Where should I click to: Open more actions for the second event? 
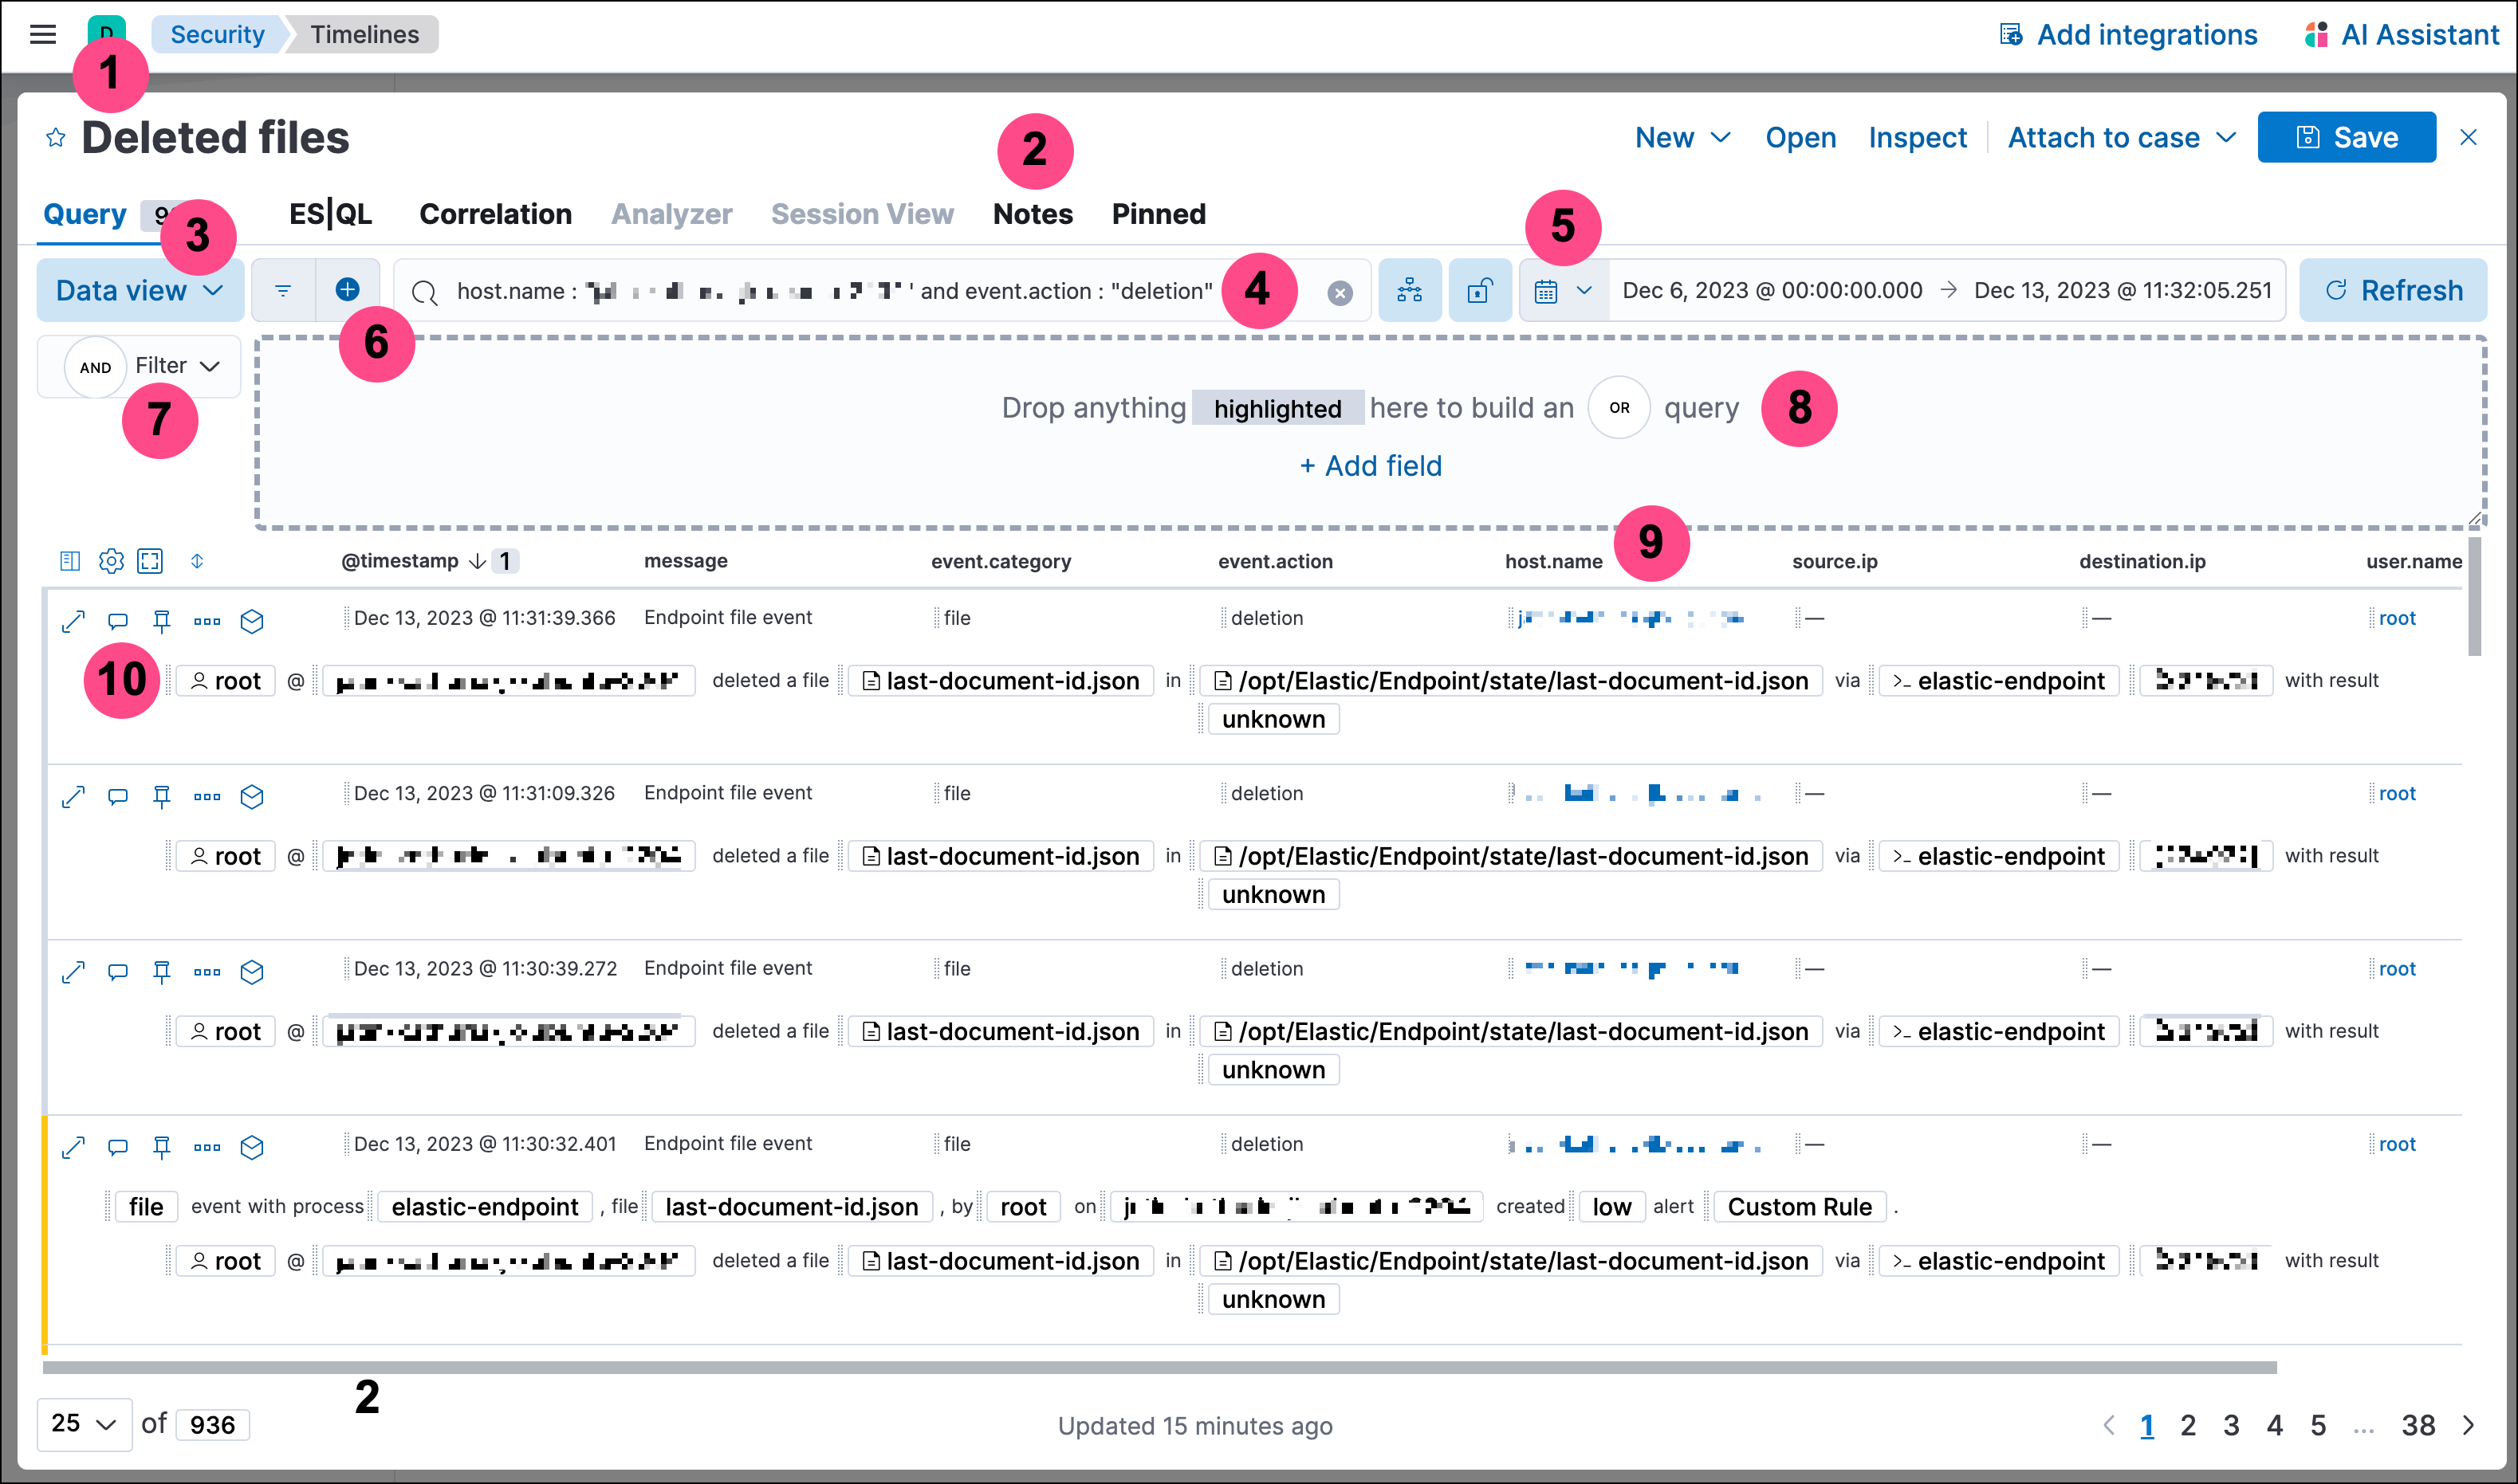click(206, 797)
